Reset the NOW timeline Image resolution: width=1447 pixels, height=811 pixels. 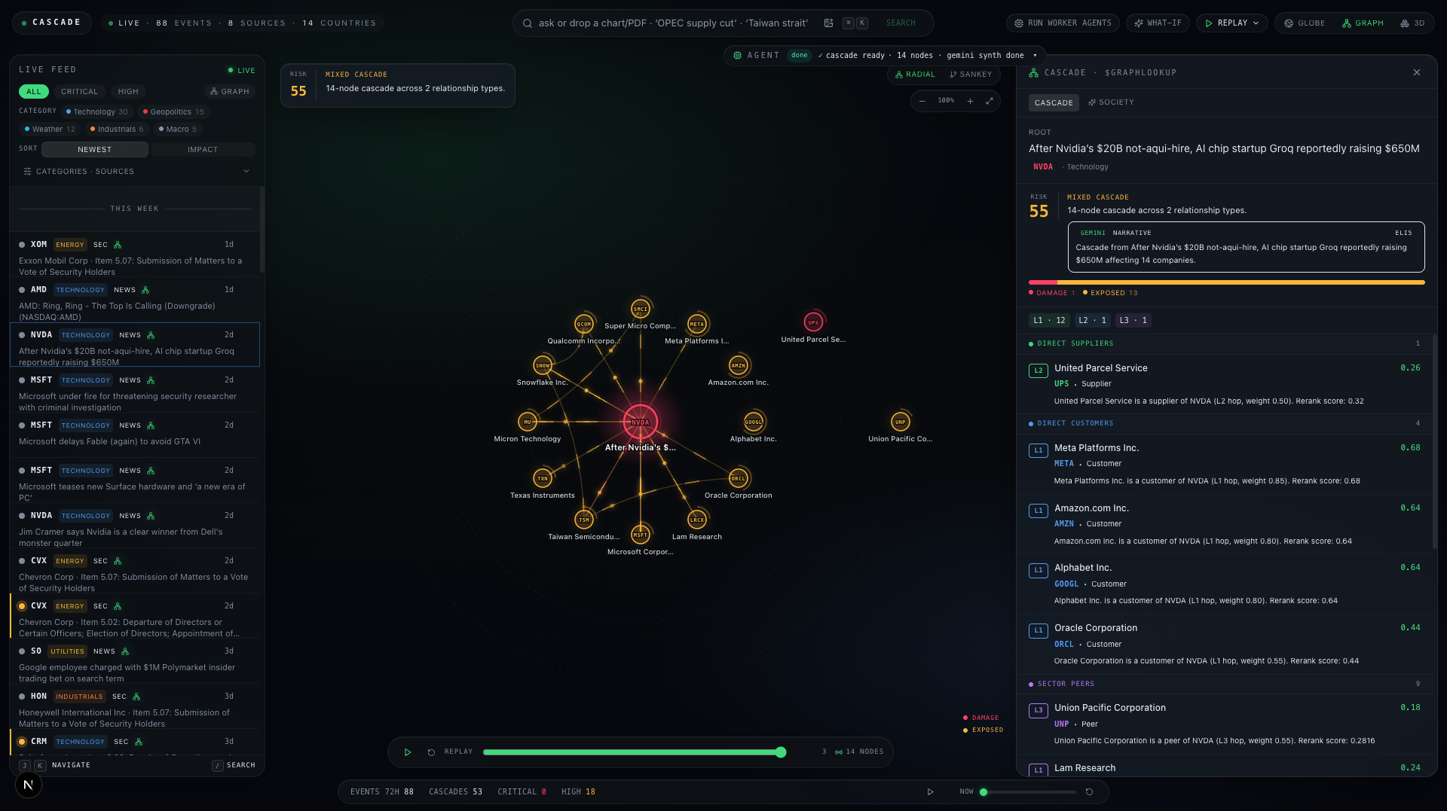tap(1089, 792)
